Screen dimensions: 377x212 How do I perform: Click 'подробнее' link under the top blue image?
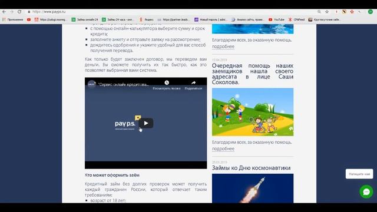coord(223,47)
